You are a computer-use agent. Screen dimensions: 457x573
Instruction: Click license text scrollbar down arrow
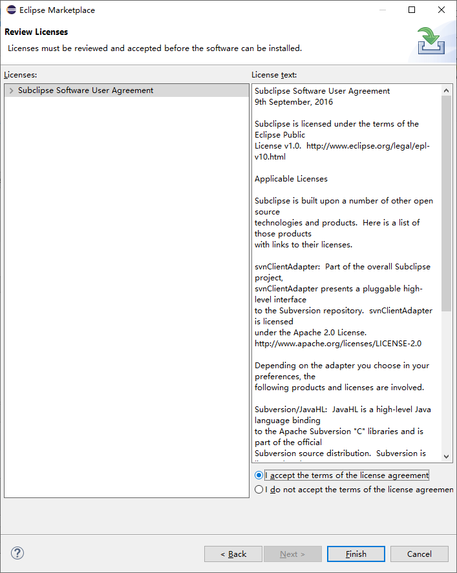[x=446, y=457]
